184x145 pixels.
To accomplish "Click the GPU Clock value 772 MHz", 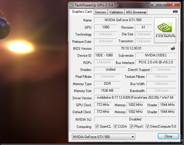I will point(103,104).
